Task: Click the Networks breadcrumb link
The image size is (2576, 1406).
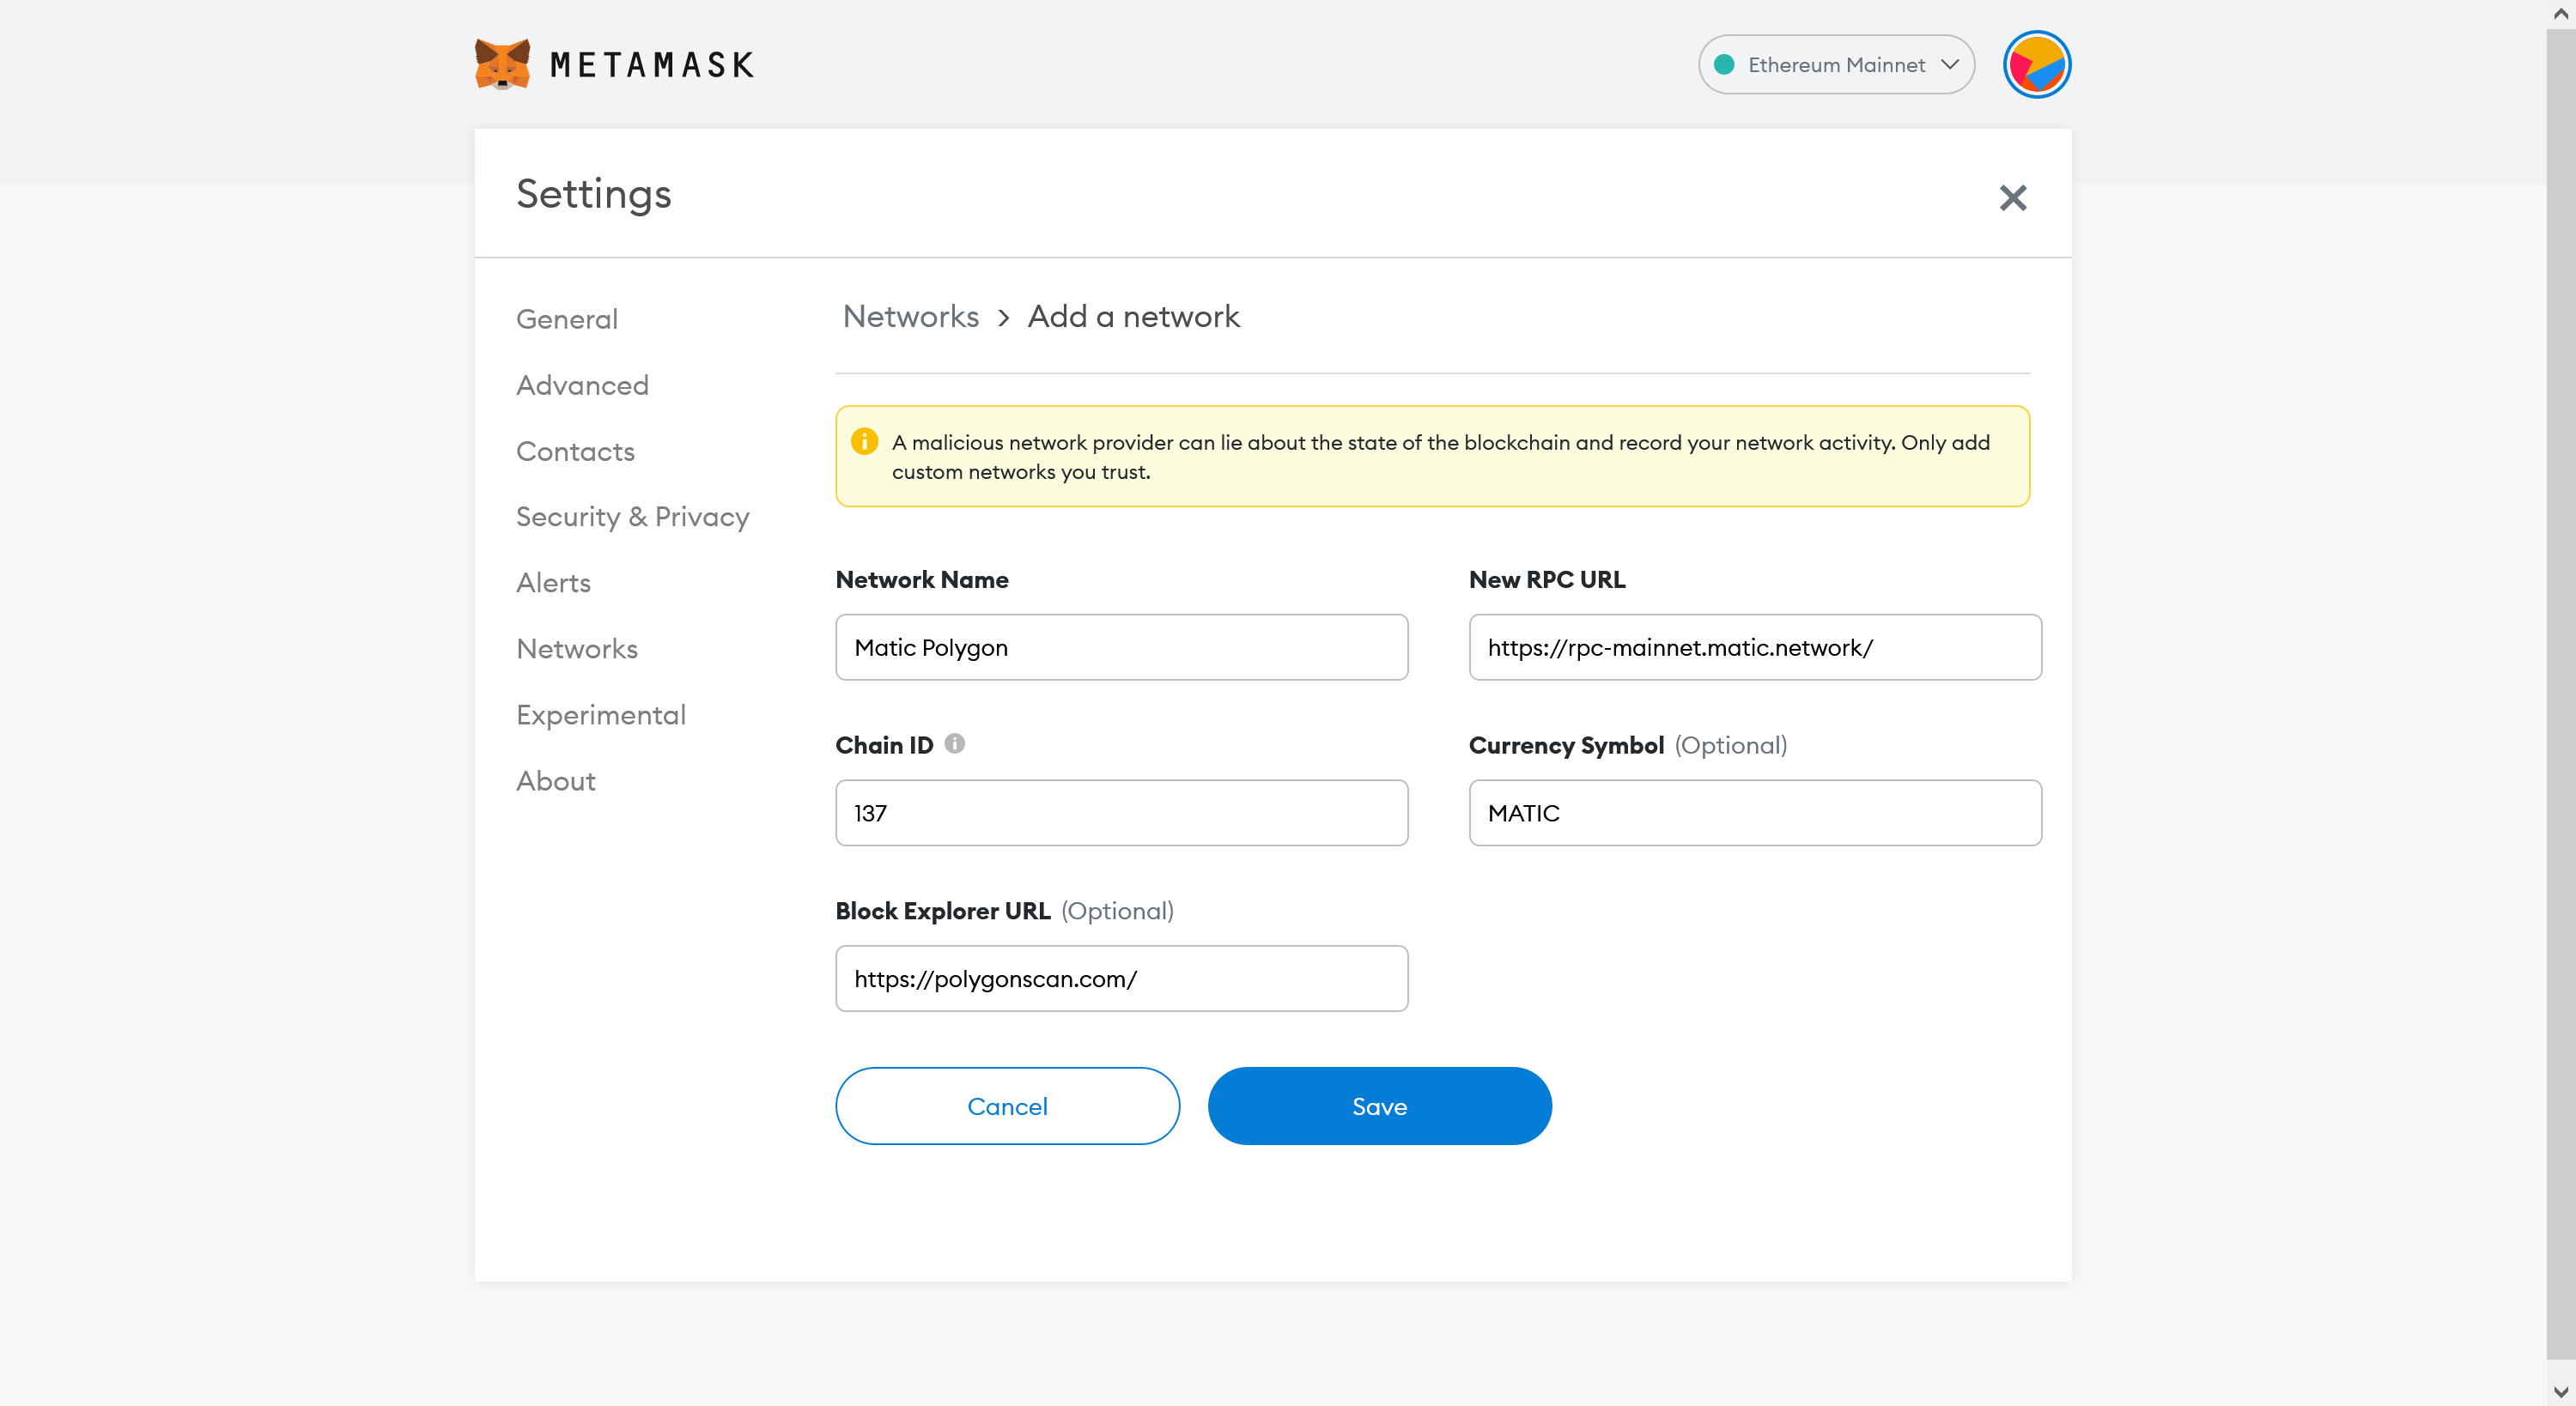Action: tap(910, 316)
